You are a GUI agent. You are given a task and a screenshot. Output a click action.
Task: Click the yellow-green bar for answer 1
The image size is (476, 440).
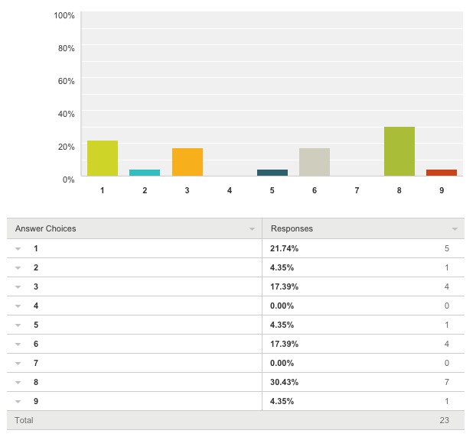(103, 158)
